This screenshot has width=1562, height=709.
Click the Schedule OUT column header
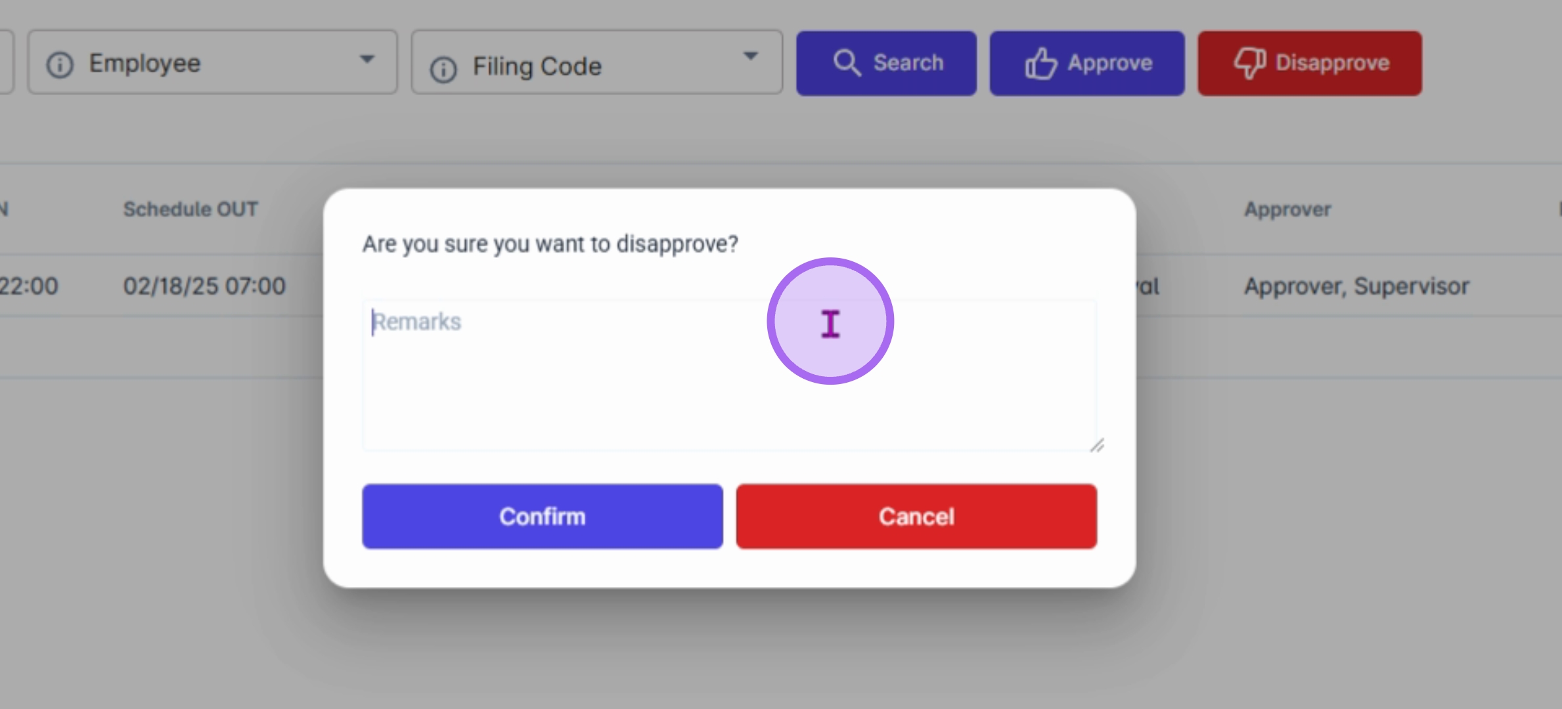click(190, 209)
